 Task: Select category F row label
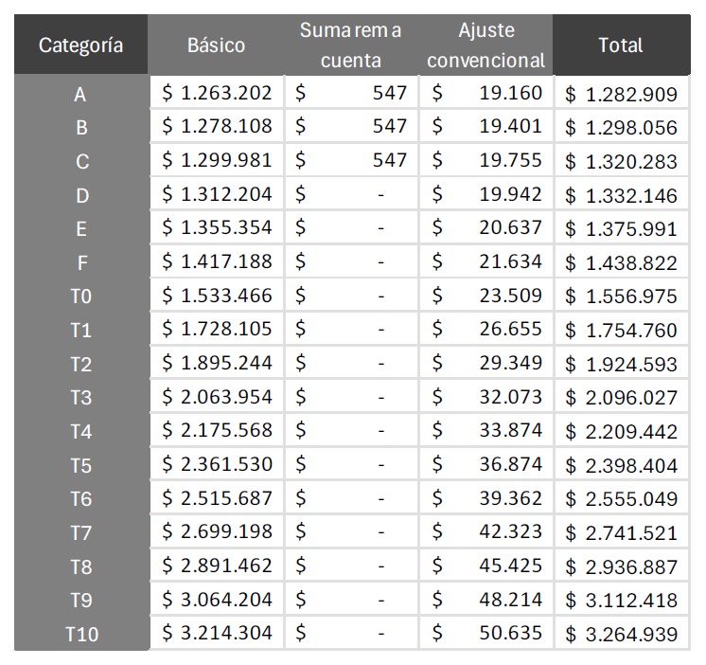click(81, 262)
